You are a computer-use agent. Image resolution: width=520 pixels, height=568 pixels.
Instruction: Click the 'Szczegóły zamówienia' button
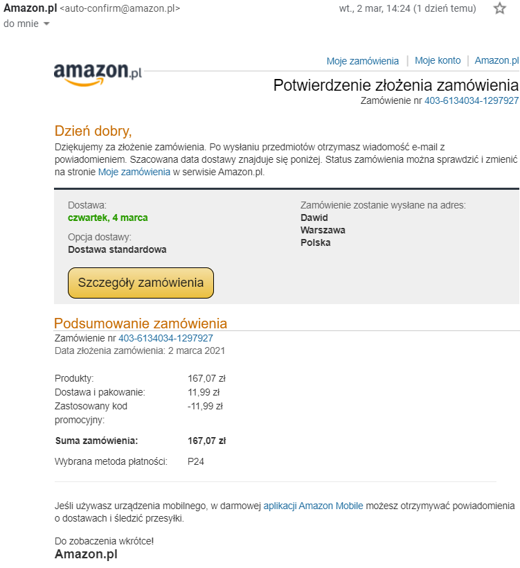point(141,283)
